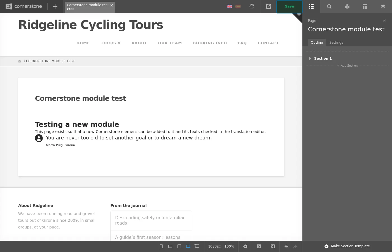Close the Cornerstone module test tab
Image resolution: width=392 pixels, height=252 pixels.
point(112,5)
